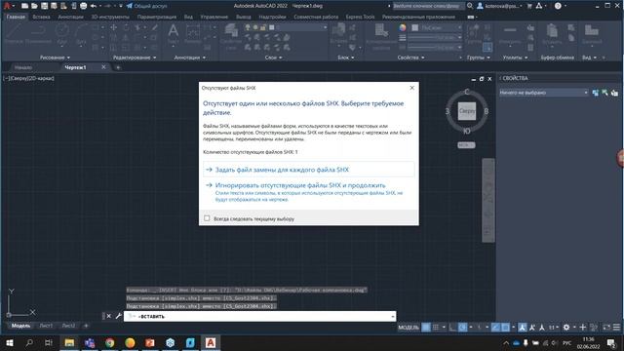The width and height of the screenshot is (624, 351).
Task: Click the Сверху face of the ViewCube
Action: coord(466,111)
